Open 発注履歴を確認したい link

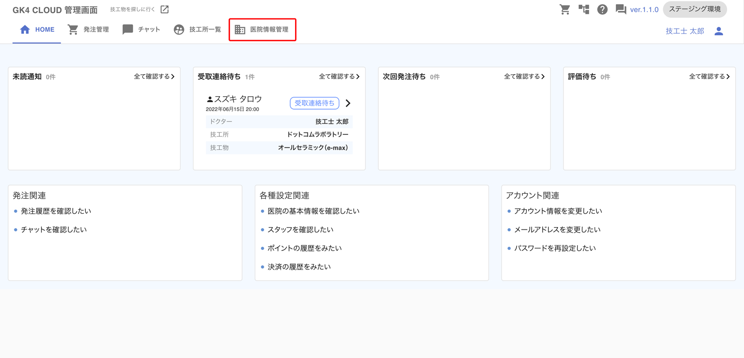56,211
